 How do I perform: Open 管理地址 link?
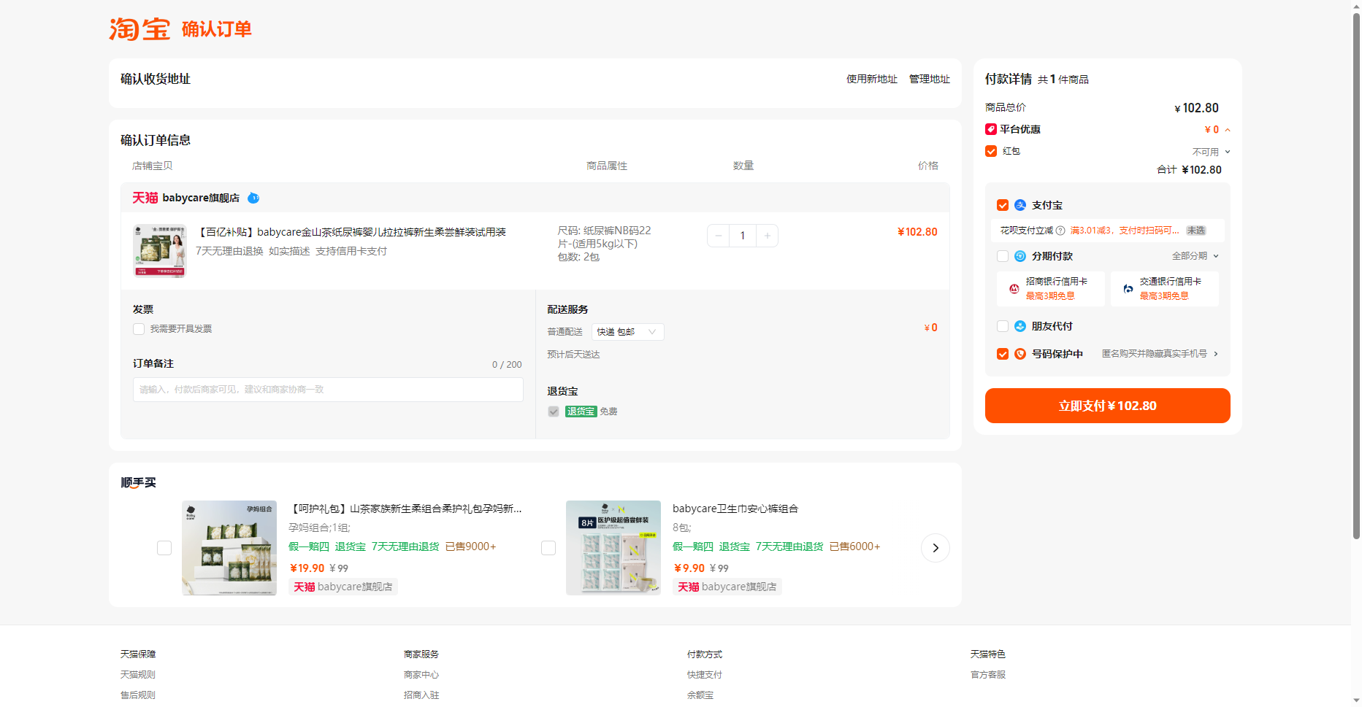pos(930,79)
